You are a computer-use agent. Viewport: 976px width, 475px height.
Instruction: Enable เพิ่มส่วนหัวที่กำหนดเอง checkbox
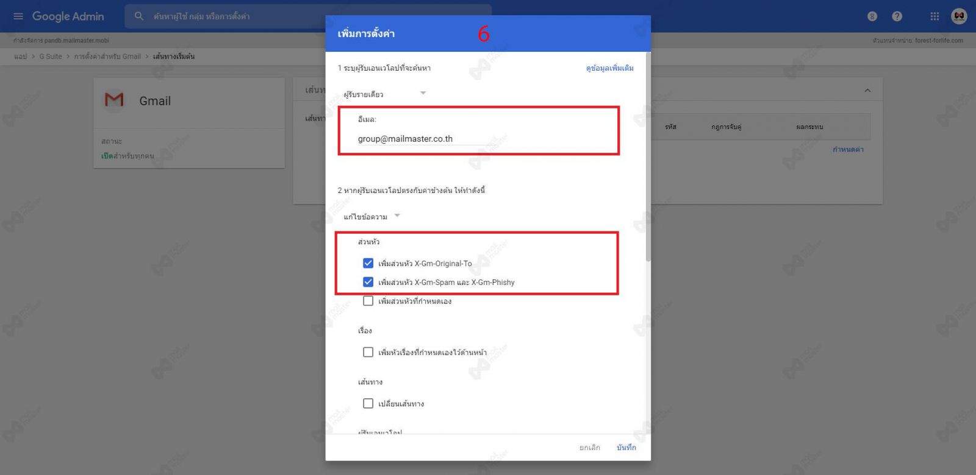pos(368,301)
